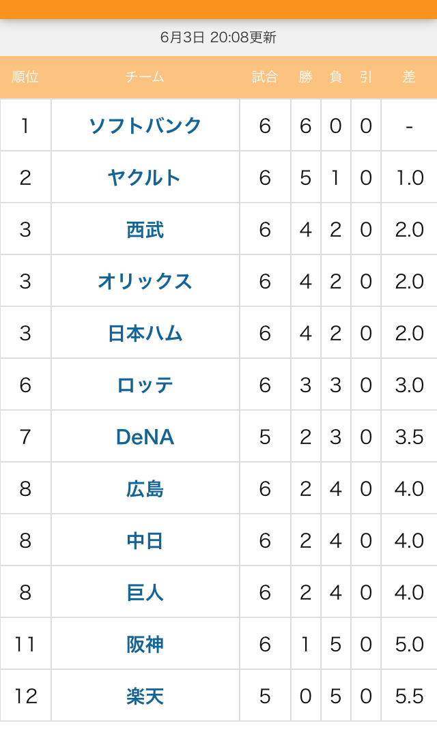Click the orange top header bar
The image size is (437, 734).
click(218, 10)
